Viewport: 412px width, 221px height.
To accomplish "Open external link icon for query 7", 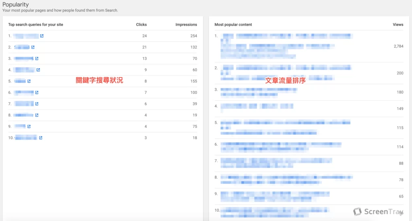I will [37, 104].
